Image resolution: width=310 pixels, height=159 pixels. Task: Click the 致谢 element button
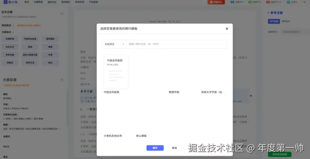(x=30, y=47)
